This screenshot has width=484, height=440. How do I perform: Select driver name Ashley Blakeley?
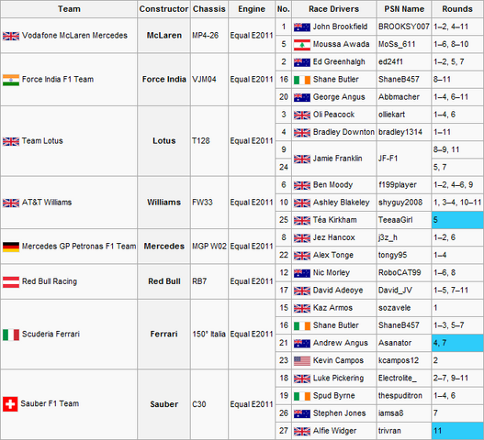pos(341,203)
